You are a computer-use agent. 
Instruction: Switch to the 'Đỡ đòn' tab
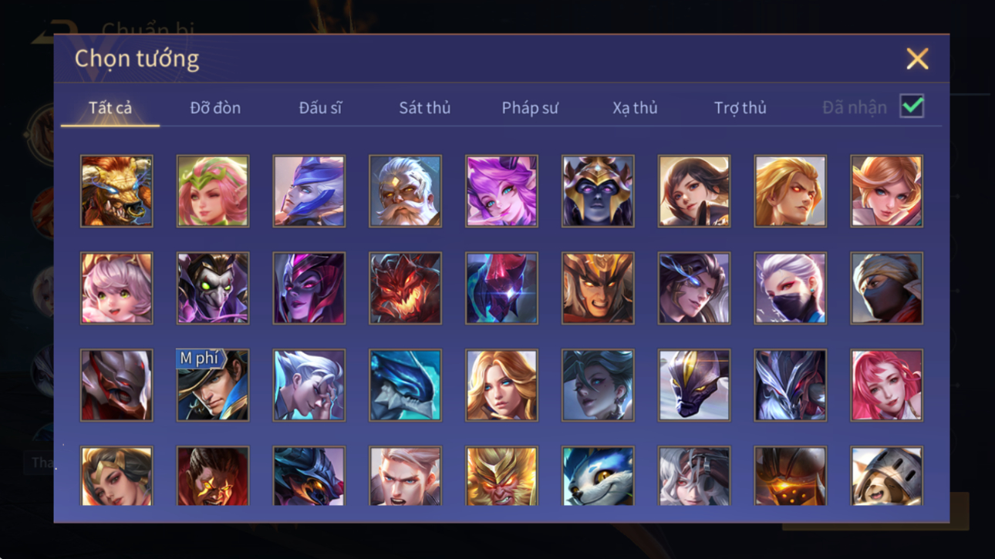pos(215,108)
